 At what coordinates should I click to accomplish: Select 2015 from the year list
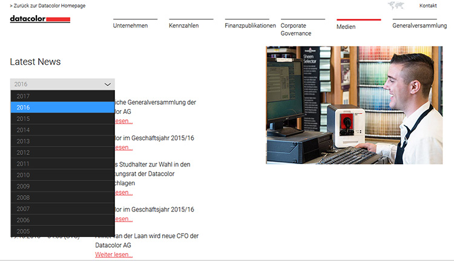[62, 119]
